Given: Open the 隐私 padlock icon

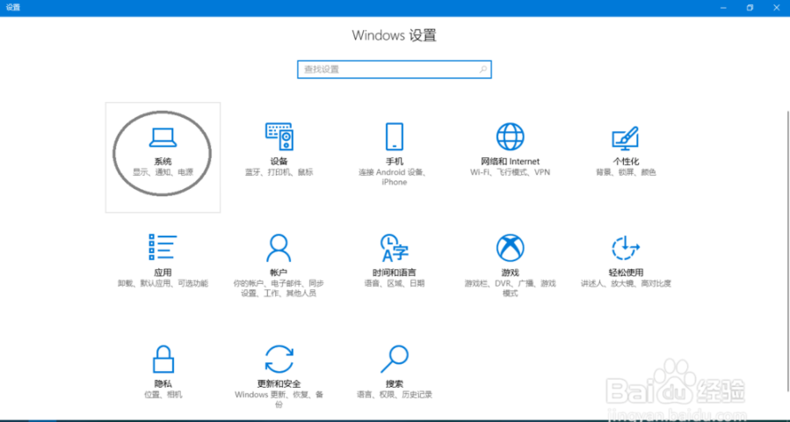Looking at the screenshot, I should [x=163, y=359].
